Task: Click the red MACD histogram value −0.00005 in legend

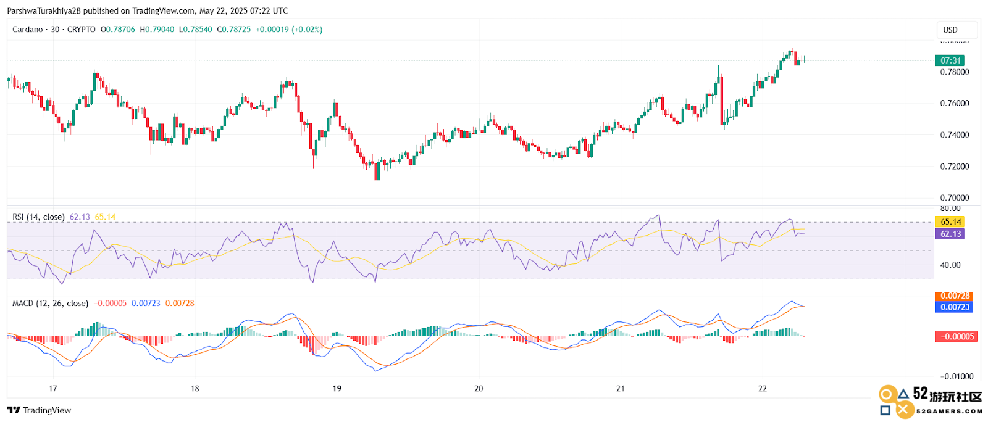Action: pos(110,304)
